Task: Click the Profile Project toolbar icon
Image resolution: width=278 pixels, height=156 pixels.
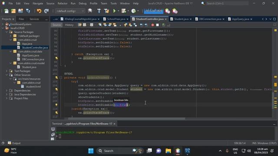Action: pyautogui.click(x=133, y=11)
